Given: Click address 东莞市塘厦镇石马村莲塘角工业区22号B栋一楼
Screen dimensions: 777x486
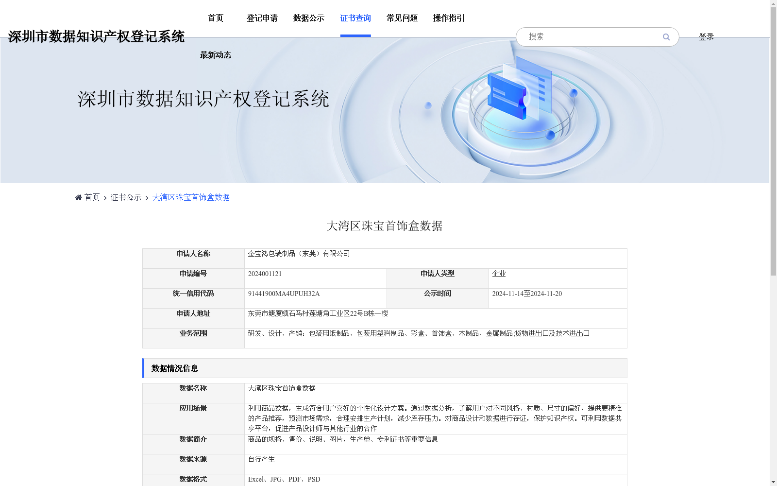Looking at the screenshot, I should tap(318, 314).
